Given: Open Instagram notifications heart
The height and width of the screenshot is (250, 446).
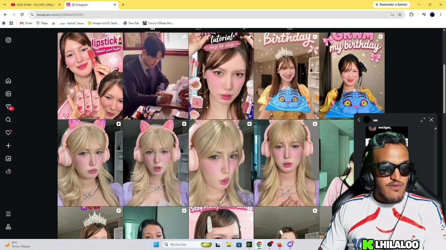Looking at the screenshot, I should [x=8, y=133].
